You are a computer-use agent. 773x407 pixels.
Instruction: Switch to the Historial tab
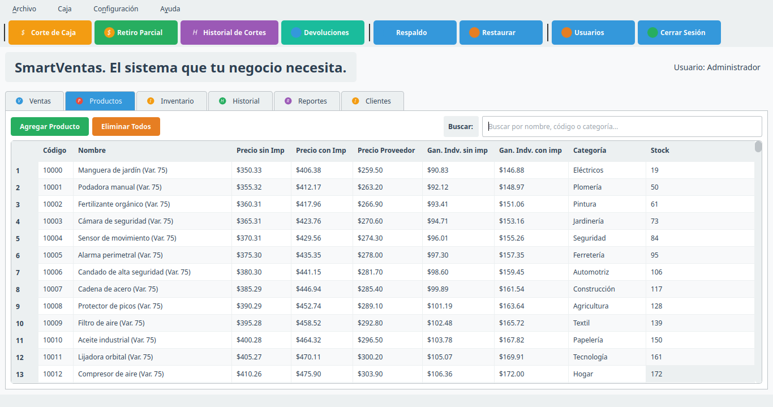[x=241, y=101]
